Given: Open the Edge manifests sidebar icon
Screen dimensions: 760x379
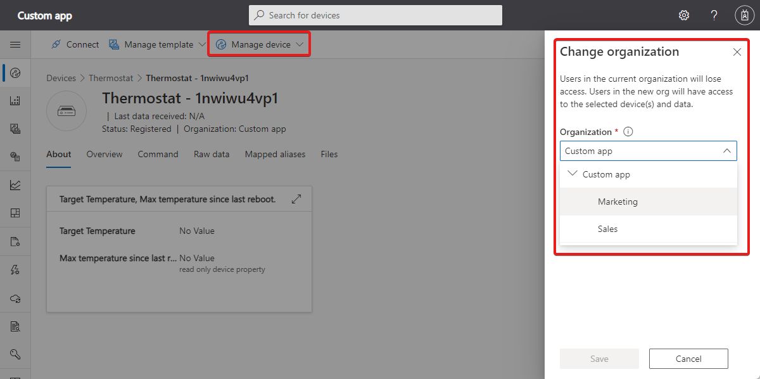Looking at the screenshot, I should click(x=15, y=157).
